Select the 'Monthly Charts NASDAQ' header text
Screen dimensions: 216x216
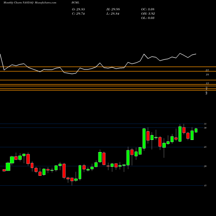(x=19, y=3)
